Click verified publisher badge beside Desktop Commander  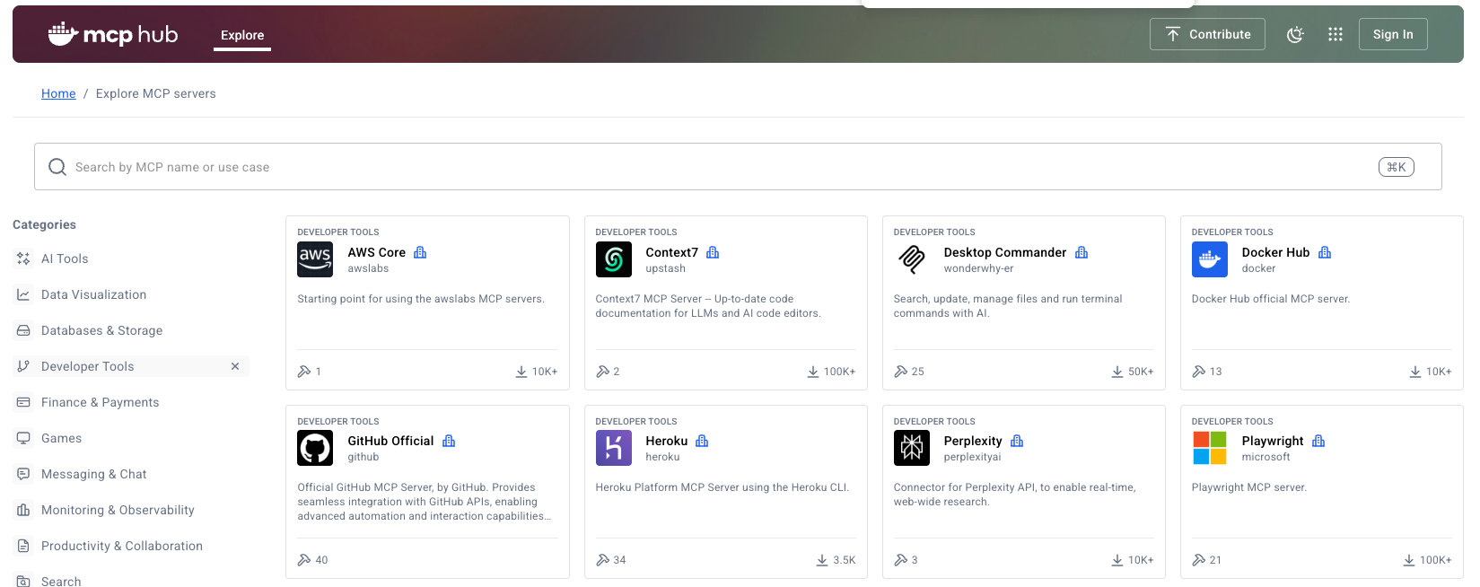tap(1082, 252)
